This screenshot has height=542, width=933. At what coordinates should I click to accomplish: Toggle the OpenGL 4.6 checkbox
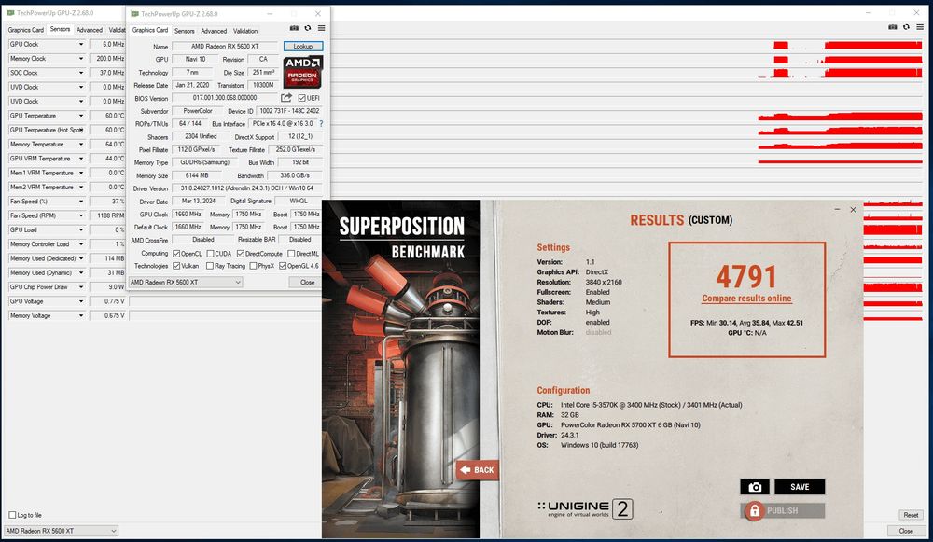[283, 266]
